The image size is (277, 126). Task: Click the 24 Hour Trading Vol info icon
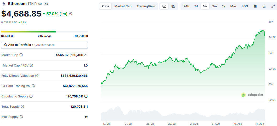pyautogui.click(x=33, y=86)
